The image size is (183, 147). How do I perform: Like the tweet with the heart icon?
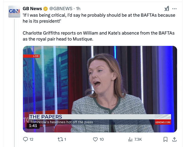[x=96, y=139]
